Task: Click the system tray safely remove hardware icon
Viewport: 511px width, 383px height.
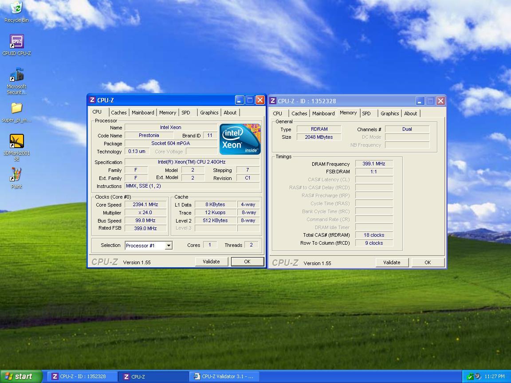Action: [470, 376]
